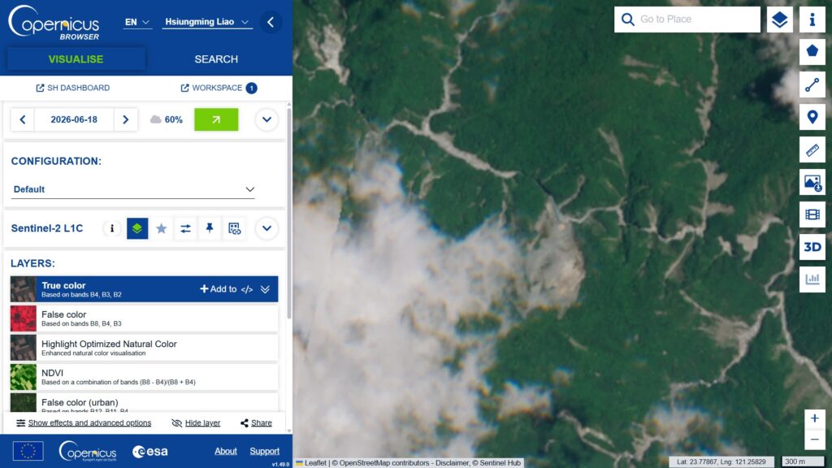The height and width of the screenshot is (468, 832).
Task: Click the esa logo in footer
Action: pos(150,452)
